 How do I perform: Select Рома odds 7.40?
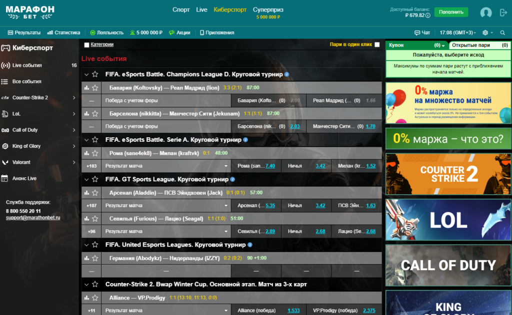coord(270,166)
